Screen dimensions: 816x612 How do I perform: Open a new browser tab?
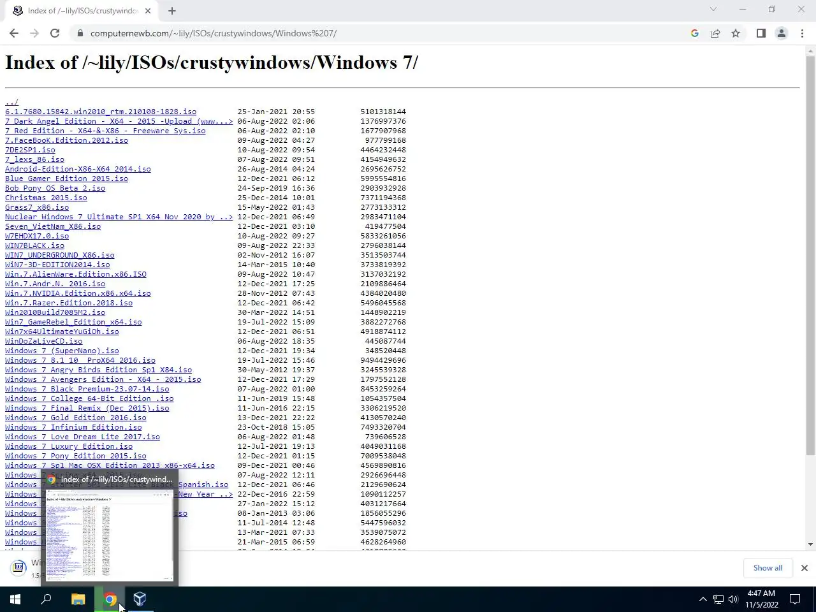pos(171,11)
